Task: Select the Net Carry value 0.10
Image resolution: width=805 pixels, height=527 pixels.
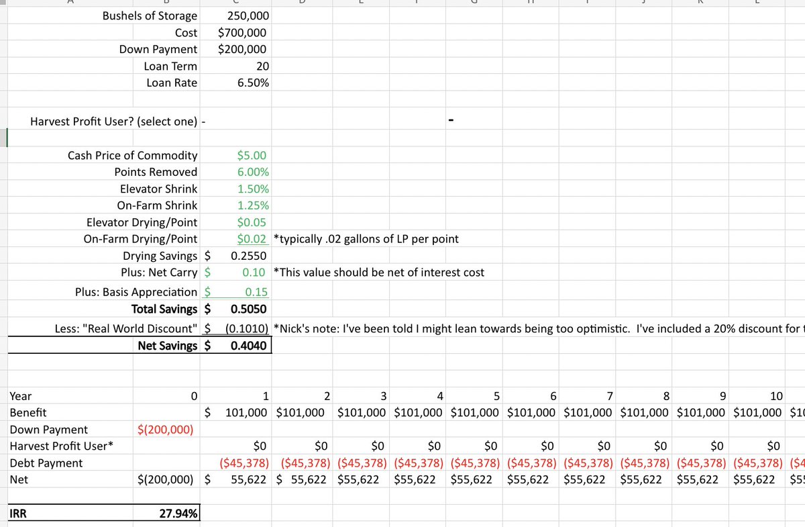Action: (254, 273)
